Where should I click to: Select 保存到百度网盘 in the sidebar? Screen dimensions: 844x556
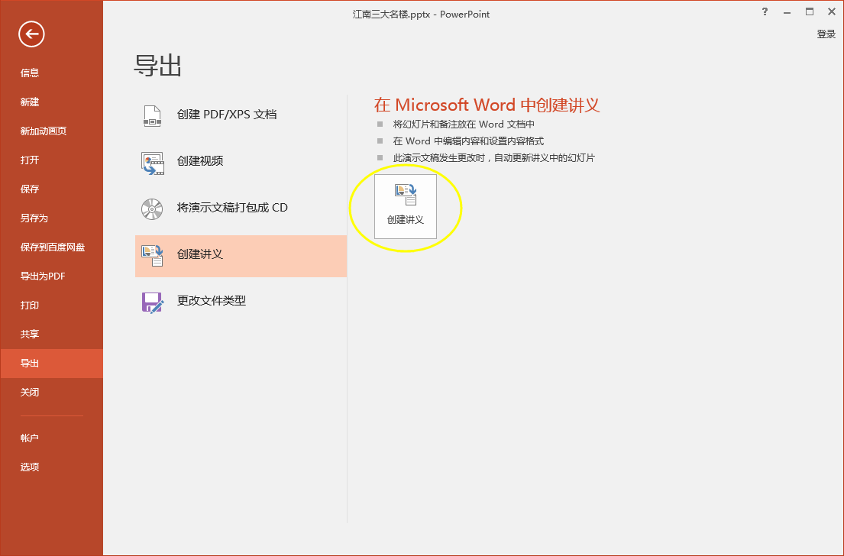pyautogui.click(x=51, y=247)
